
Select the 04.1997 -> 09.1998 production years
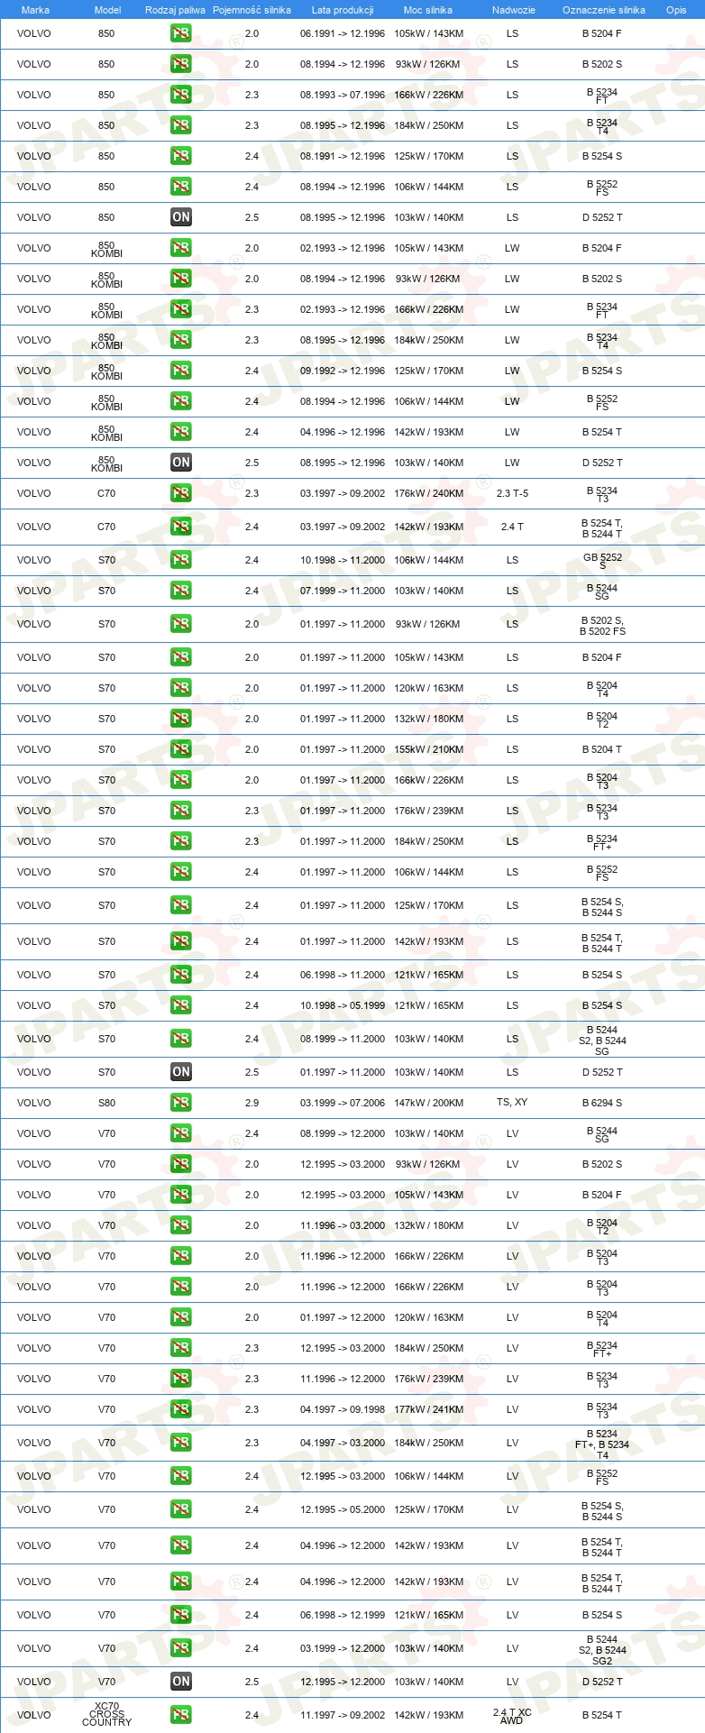coord(343,1409)
